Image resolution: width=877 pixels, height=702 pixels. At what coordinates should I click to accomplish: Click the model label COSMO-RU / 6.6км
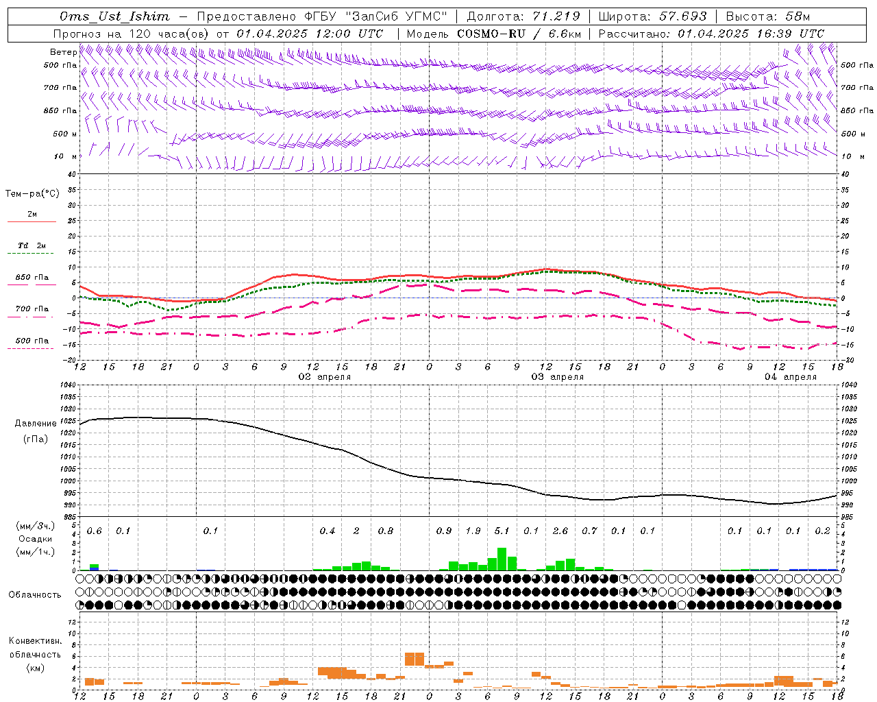[519, 34]
